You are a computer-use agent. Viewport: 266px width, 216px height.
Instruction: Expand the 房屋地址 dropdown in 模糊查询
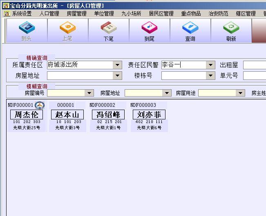[167, 93]
